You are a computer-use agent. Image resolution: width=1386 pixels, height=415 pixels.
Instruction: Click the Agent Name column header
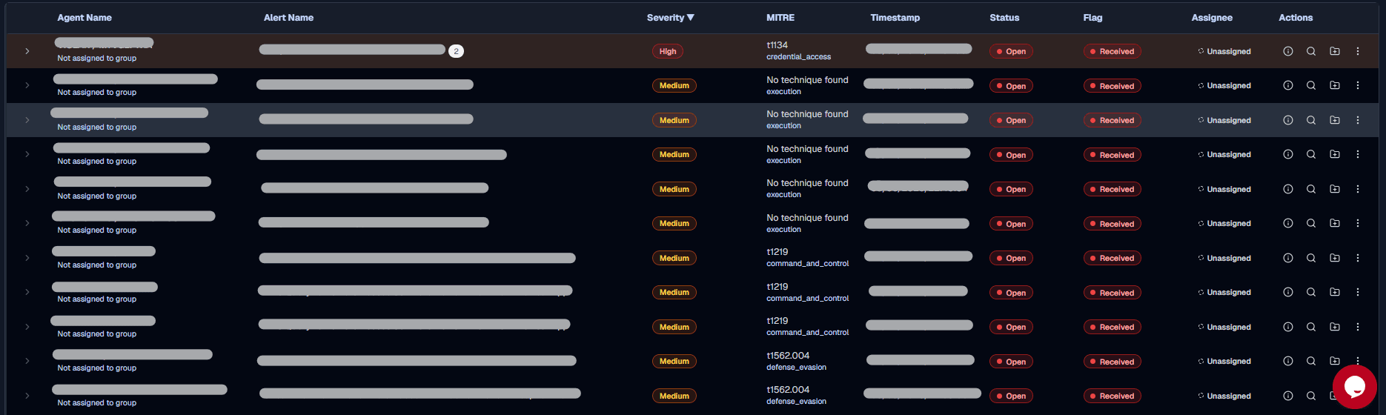coord(84,18)
